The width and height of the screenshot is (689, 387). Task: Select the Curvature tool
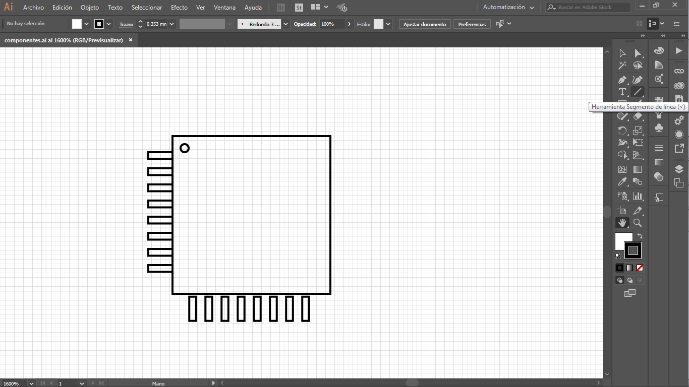coord(638,80)
